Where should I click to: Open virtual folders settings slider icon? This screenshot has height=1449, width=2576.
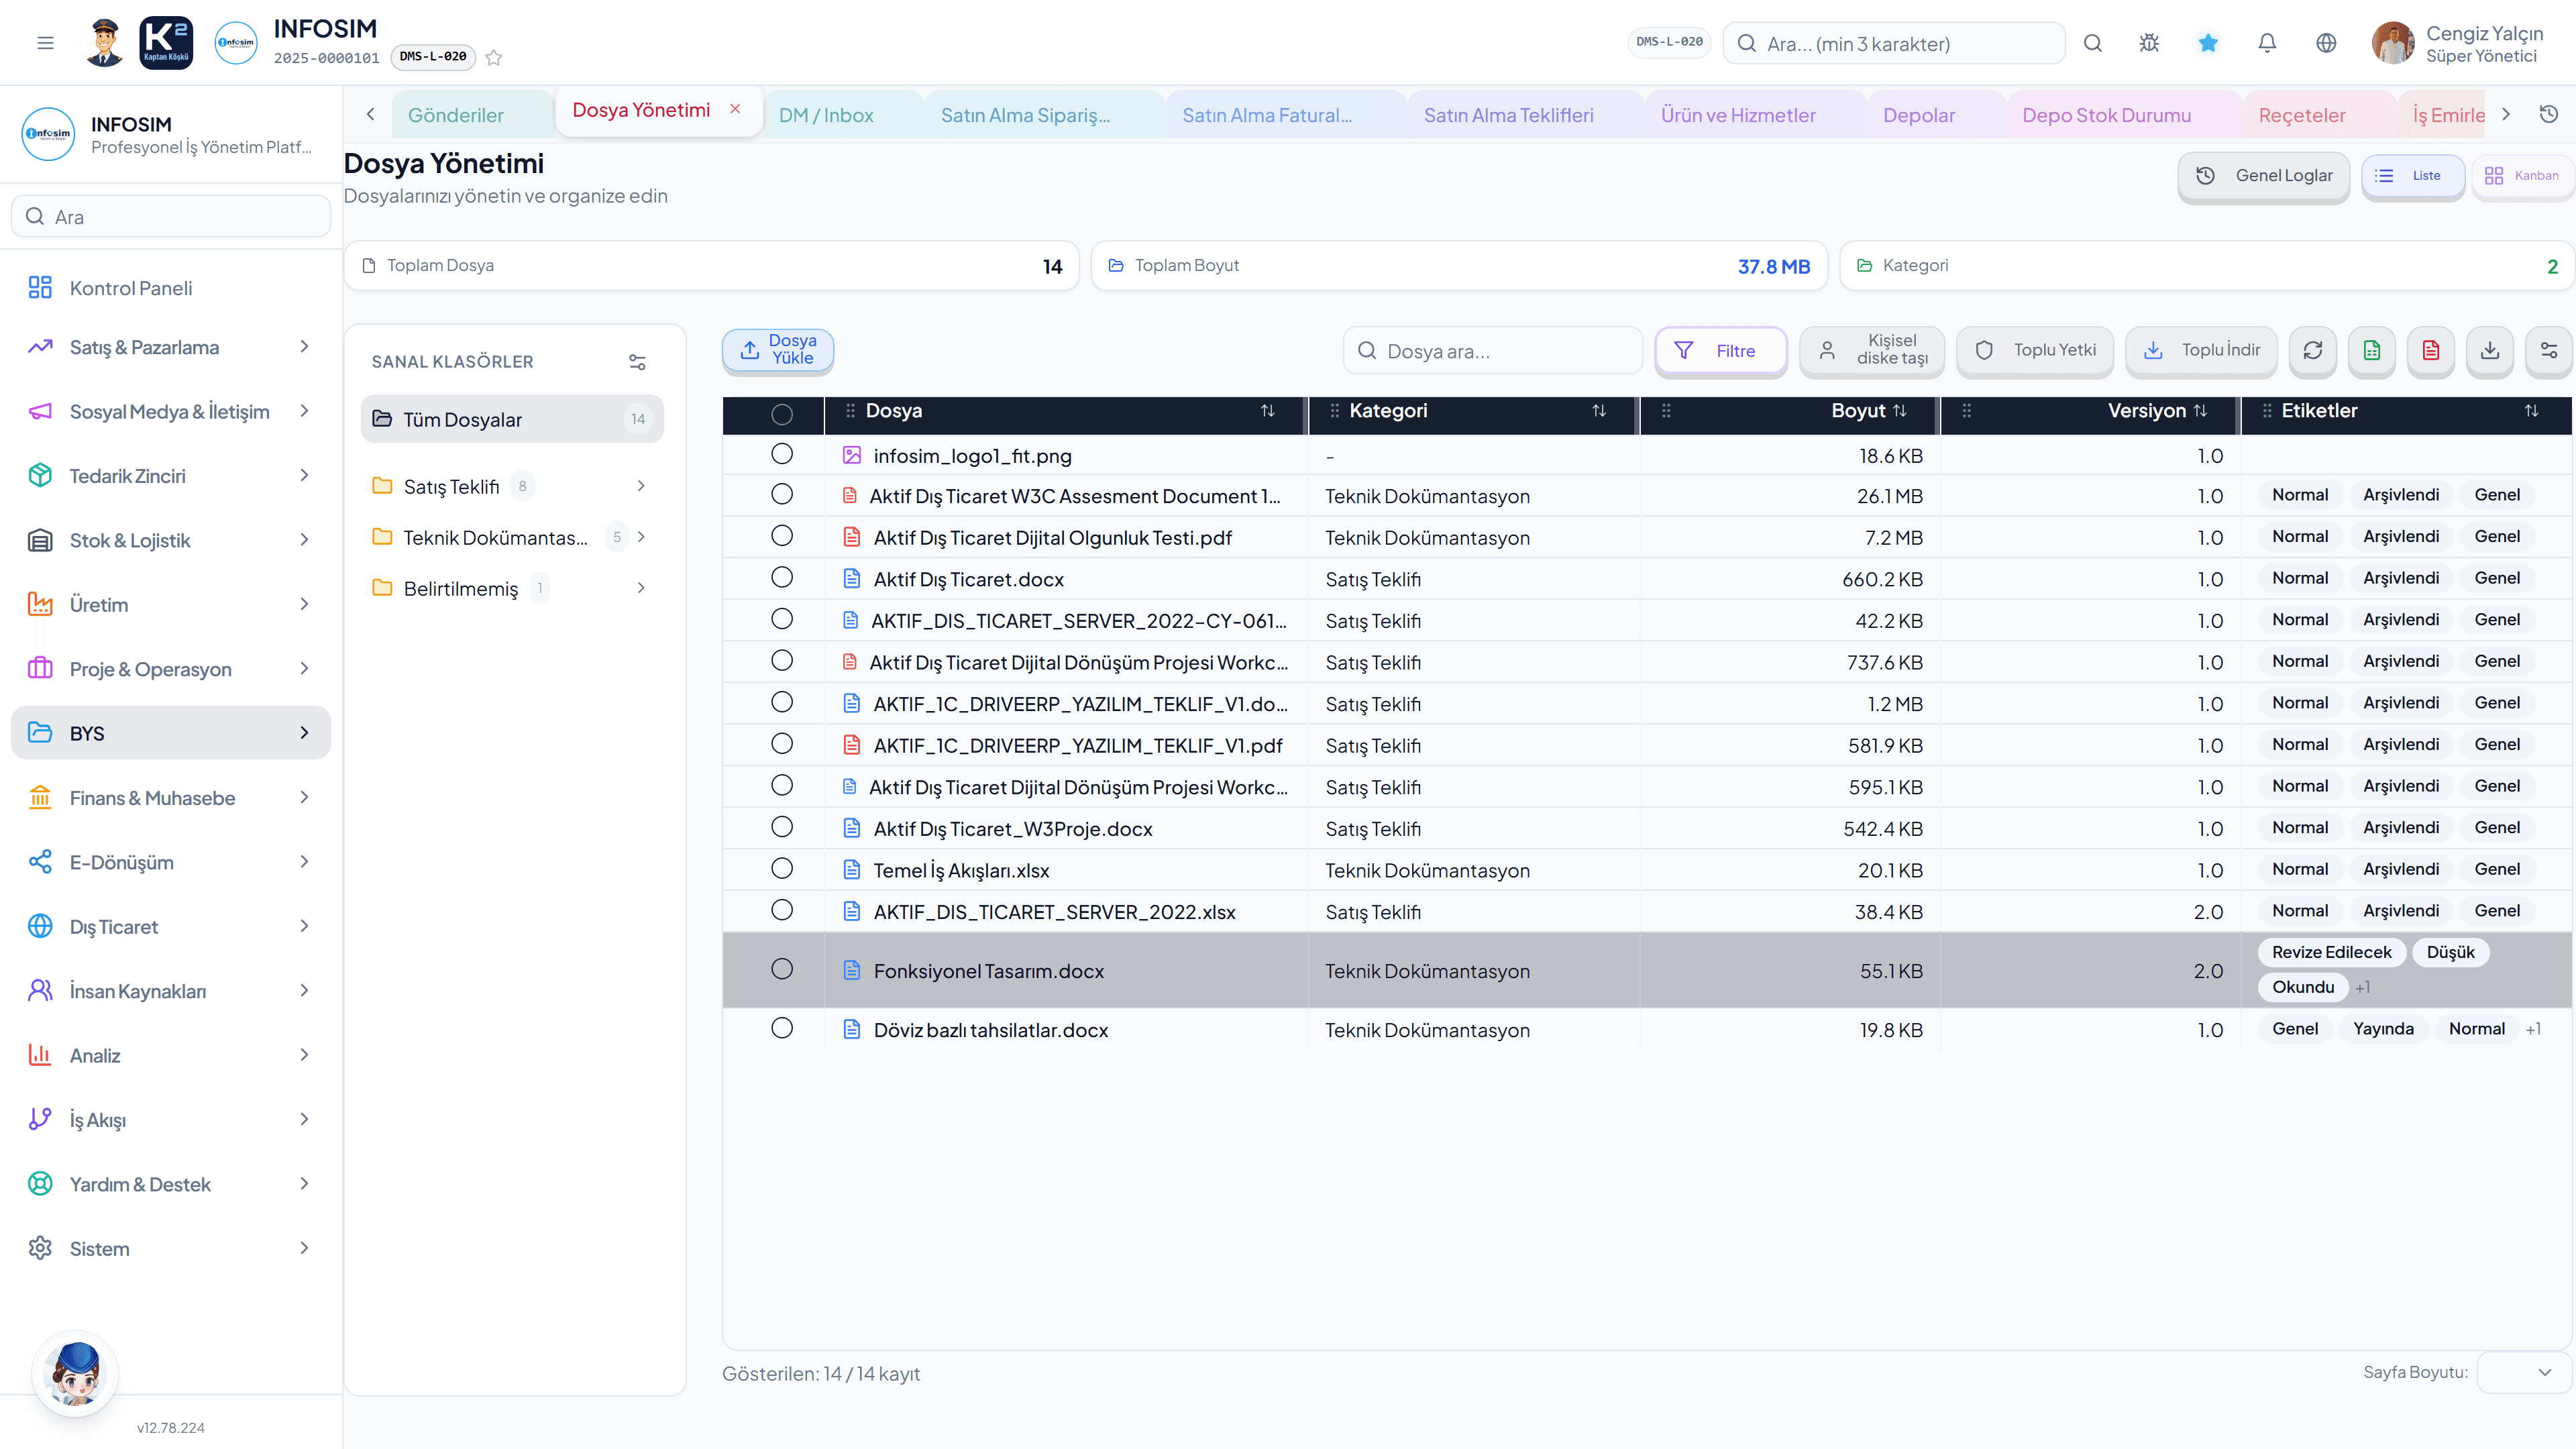point(637,362)
